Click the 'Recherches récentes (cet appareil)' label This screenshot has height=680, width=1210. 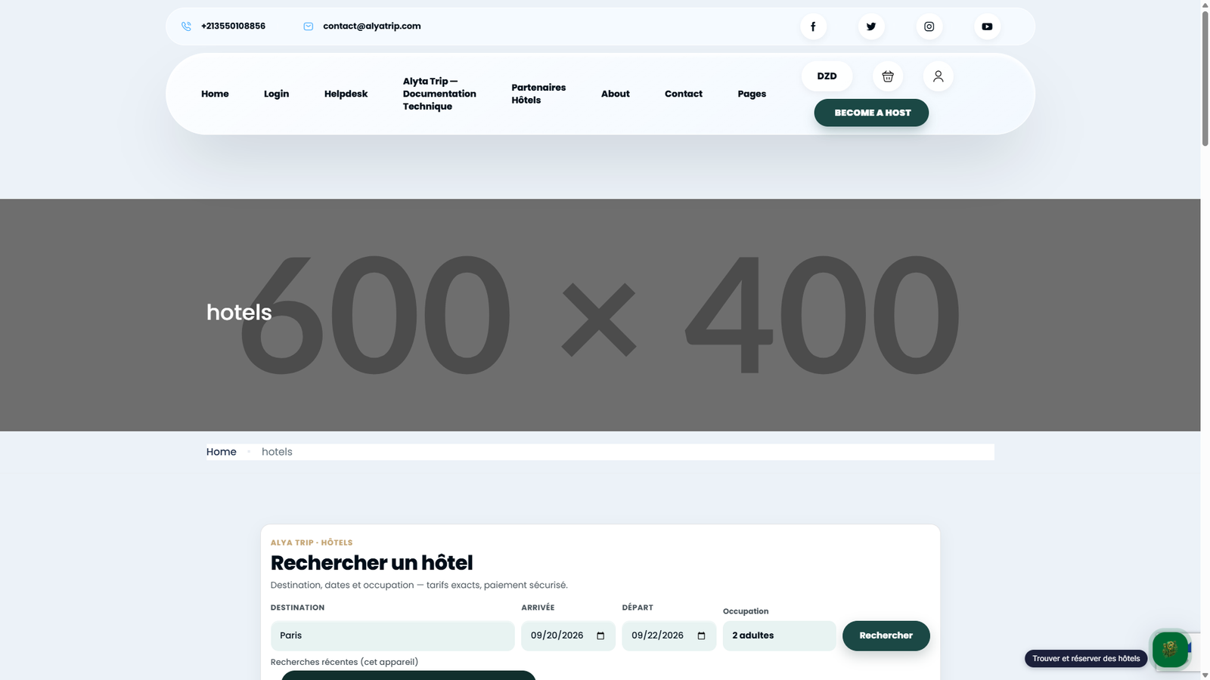coord(344,662)
